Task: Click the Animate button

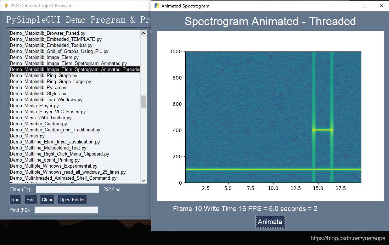Action: pyautogui.click(x=270, y=222)
